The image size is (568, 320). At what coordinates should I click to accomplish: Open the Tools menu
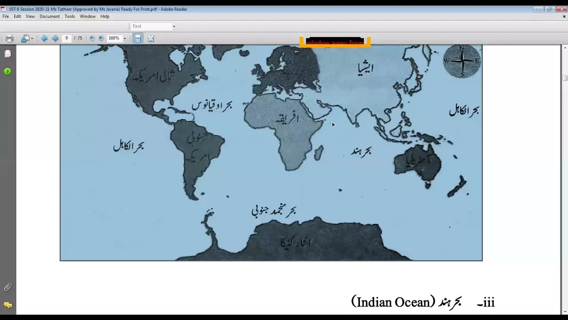click(x=70, y=16)
